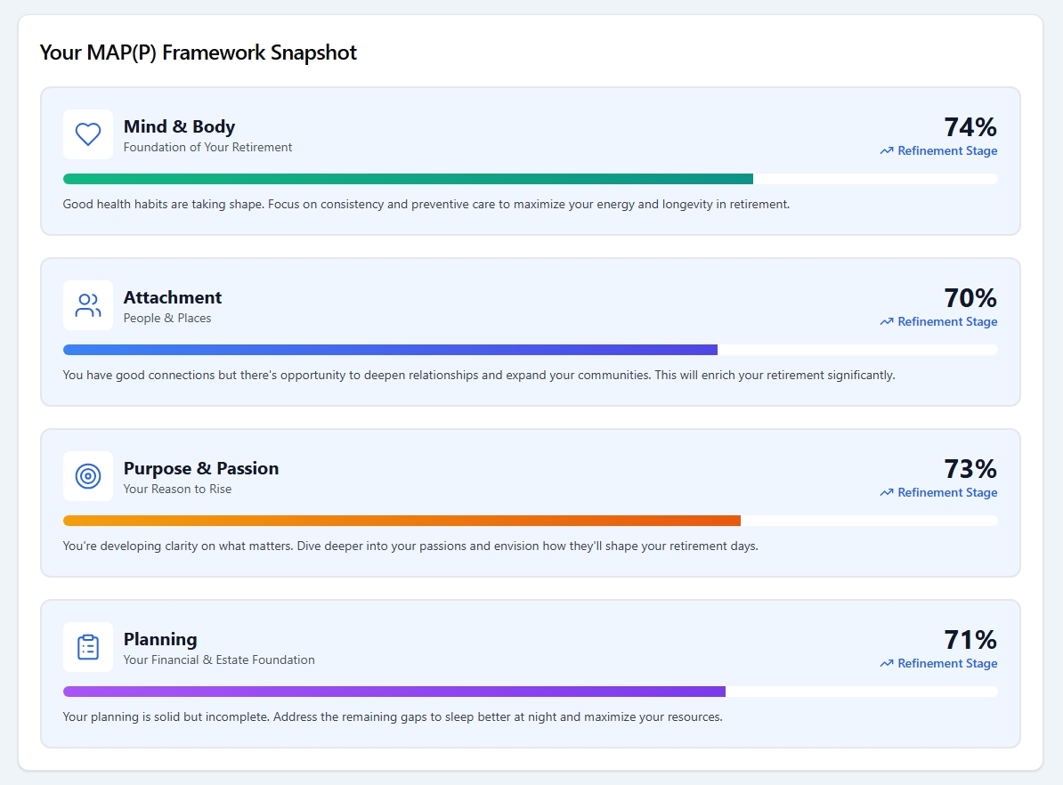Click the blue Attachment progress bar
Image resolution: width=1063 pixels, height=785 pixels.
390,350
